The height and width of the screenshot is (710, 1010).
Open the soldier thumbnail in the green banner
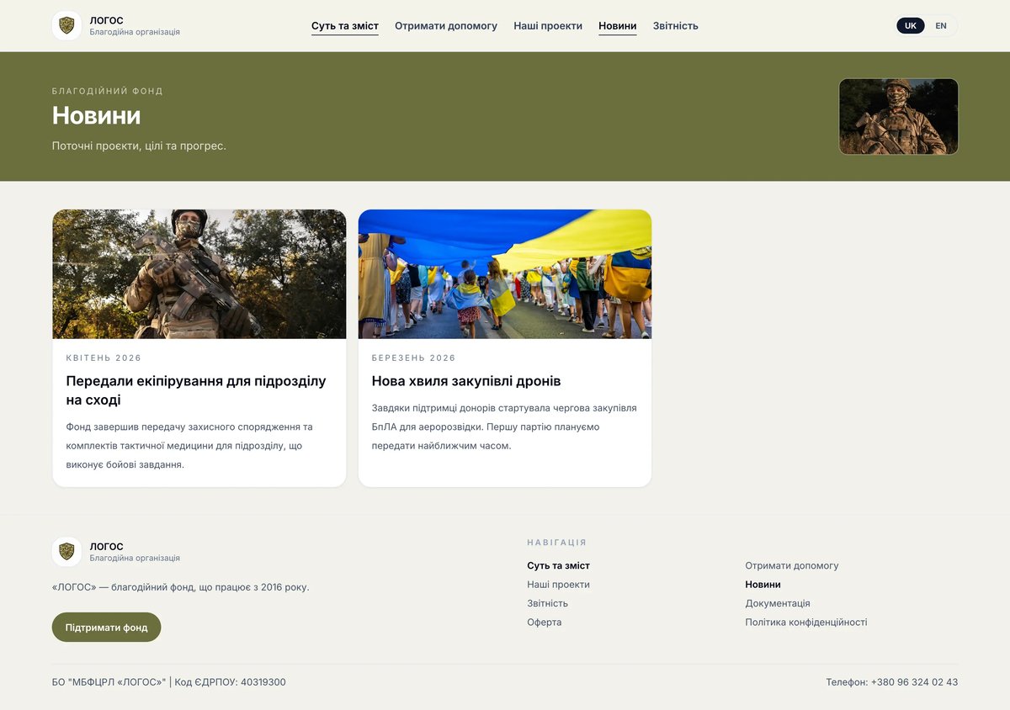click(899, 117)
